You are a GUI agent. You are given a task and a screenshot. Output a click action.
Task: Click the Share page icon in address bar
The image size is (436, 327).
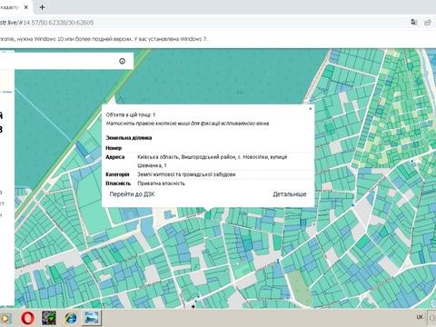tap(428, 22)
